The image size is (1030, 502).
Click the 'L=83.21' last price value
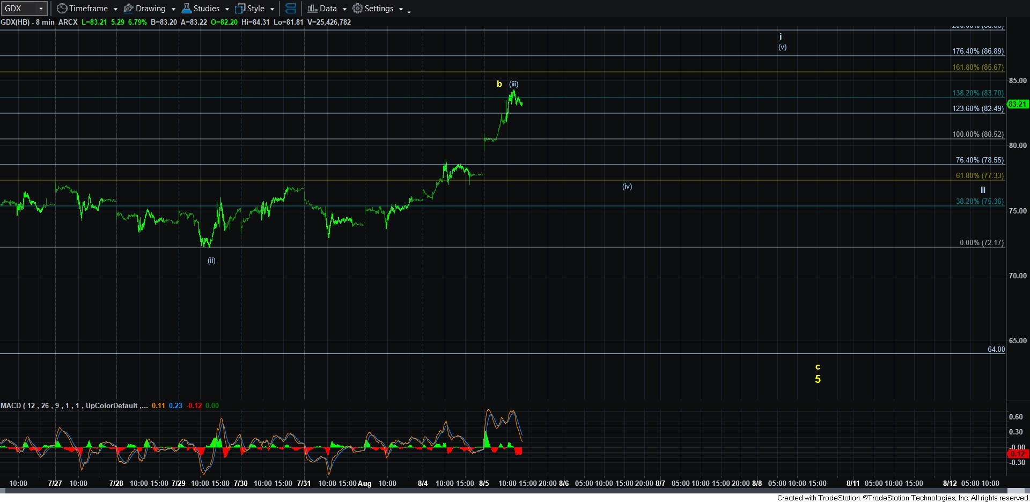tap(94, 22)
